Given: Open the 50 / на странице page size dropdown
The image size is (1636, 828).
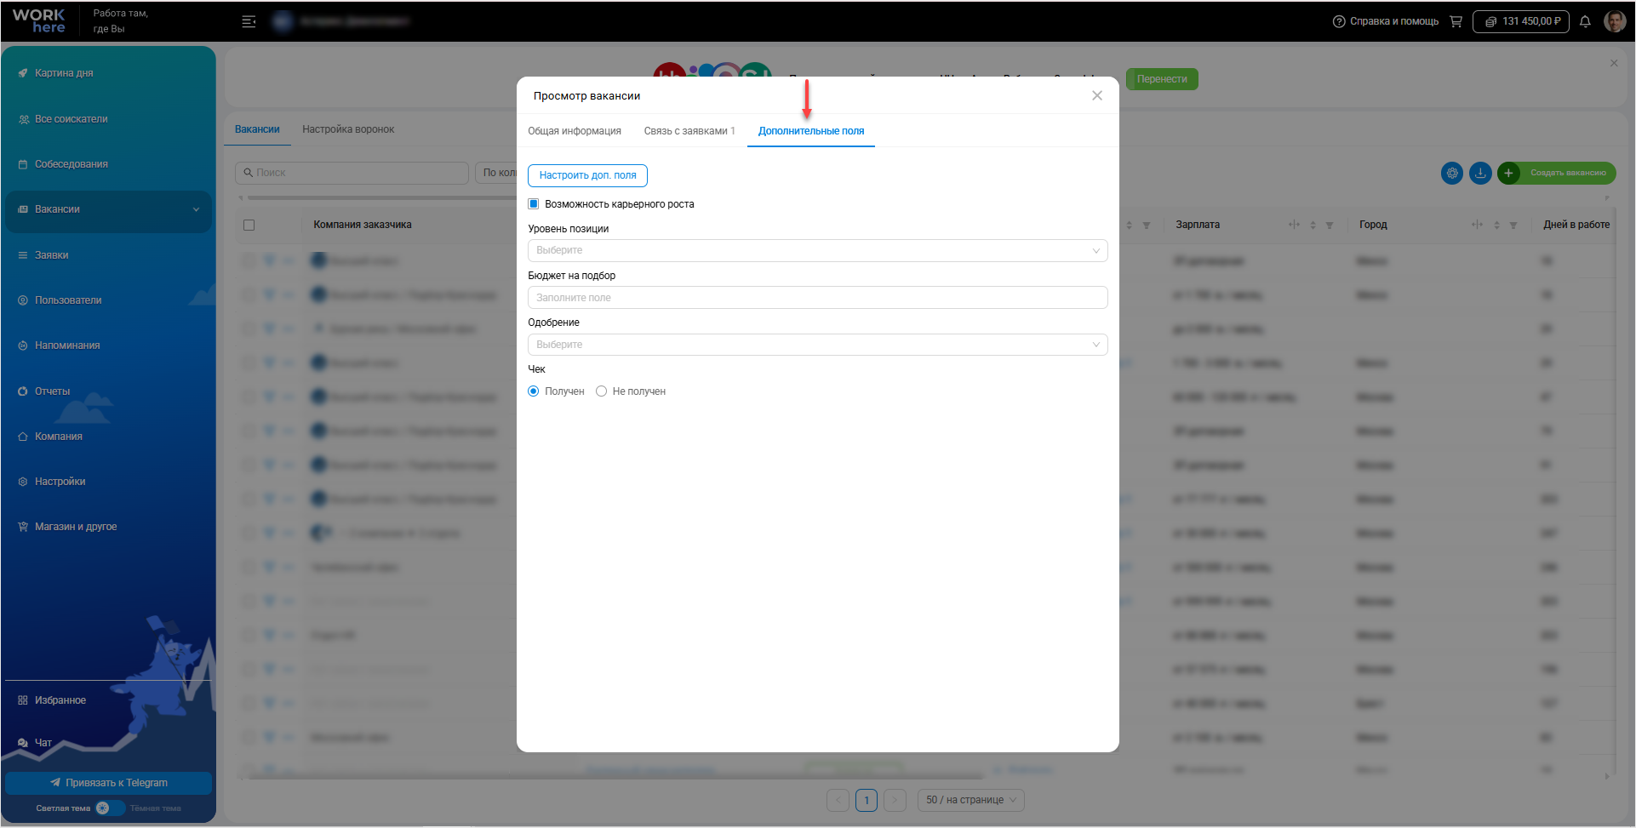Looking at the screenshot, I should point(970,800).
